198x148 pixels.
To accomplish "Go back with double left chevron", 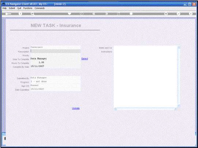I will [94, 13].
